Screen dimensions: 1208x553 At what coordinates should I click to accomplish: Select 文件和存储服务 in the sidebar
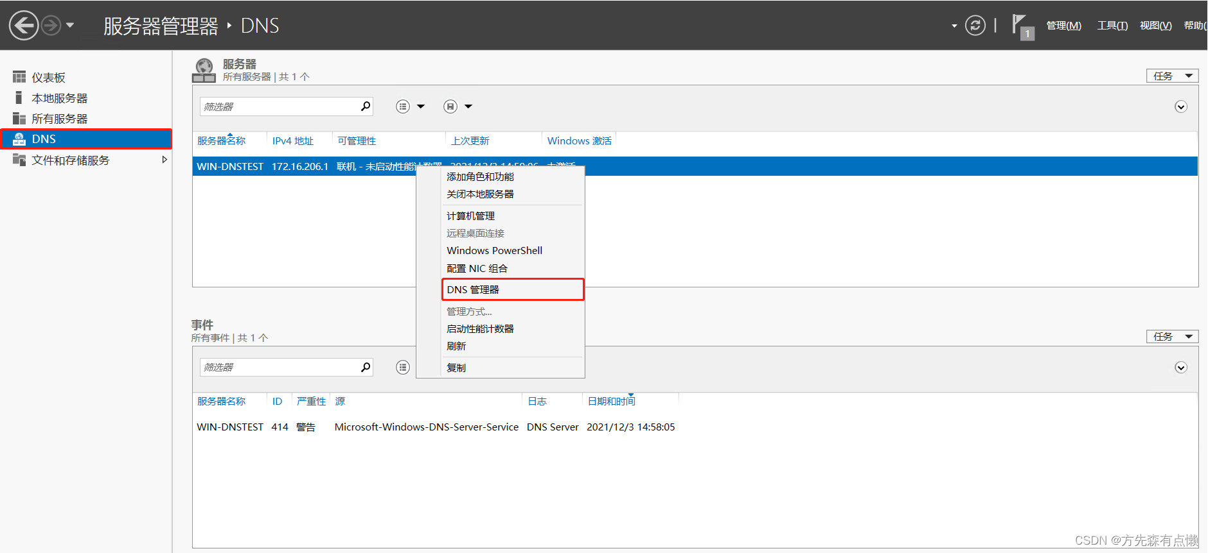point(71,160)
